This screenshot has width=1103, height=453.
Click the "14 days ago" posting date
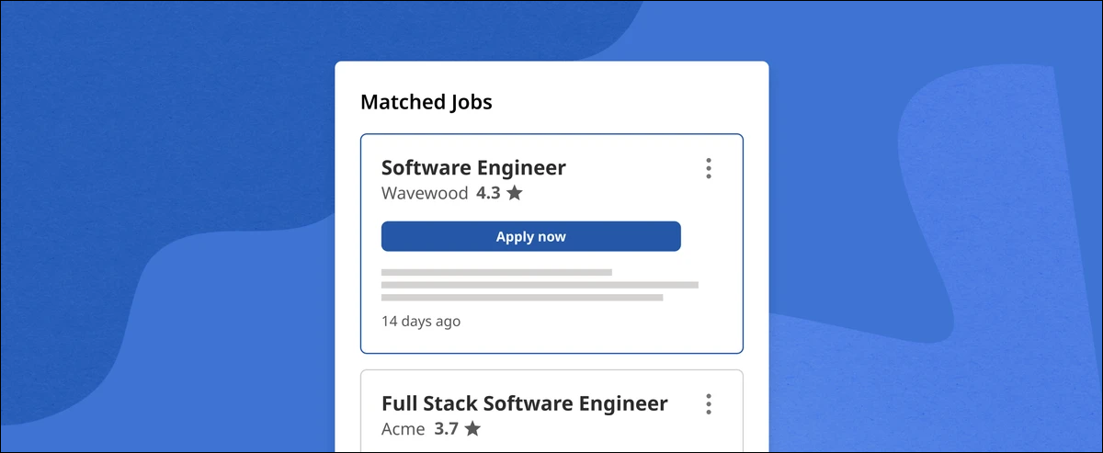(x=421, y=322)
